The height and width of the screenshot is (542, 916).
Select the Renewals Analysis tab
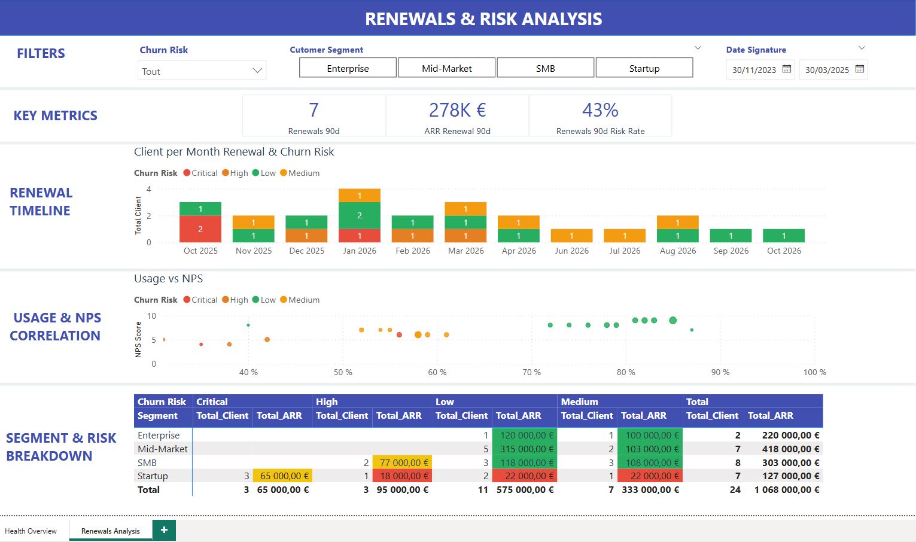pos(110,531)
